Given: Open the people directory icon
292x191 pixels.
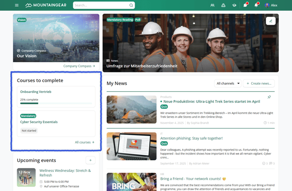Looking at the screenshot, I should [x=212, y=5].
